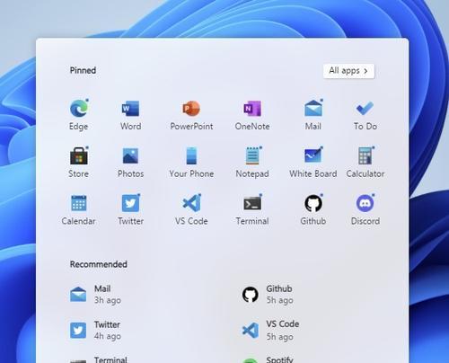Launch the Photos app

(x=131, y=163)
